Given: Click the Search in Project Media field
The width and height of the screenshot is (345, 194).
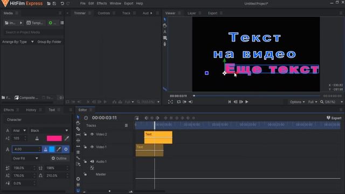Looking at the screenshot, I should coord(33,32).
